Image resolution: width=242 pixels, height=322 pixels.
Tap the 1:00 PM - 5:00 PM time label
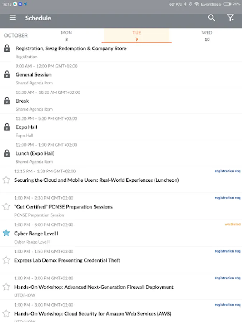coord(44,224)
